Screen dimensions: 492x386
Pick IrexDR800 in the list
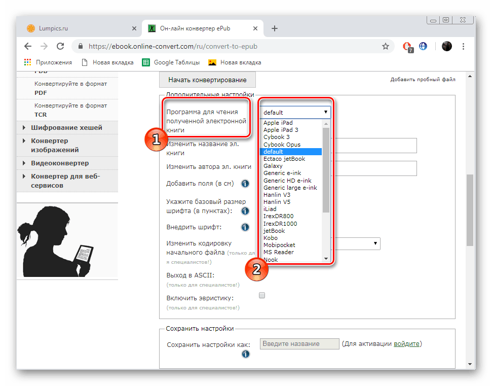pyautogui.click(x=291, y=217)
